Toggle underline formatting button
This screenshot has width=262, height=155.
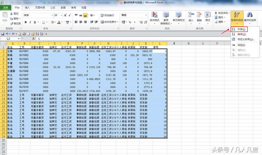point(35,22)
